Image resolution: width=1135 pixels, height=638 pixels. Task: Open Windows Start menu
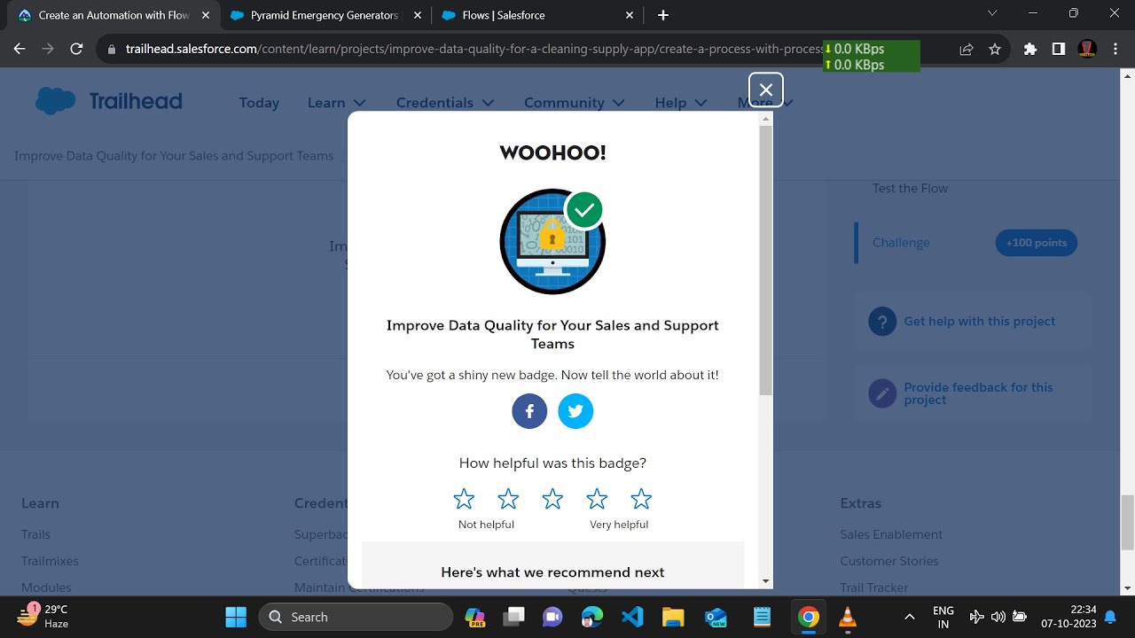click(236, 617)
